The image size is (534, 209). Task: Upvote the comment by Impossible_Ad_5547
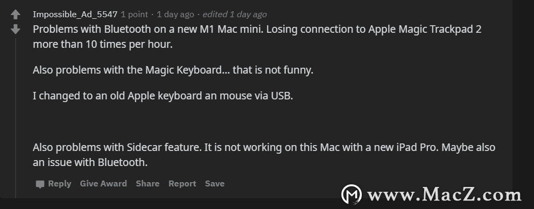click(x=16, y=15)
